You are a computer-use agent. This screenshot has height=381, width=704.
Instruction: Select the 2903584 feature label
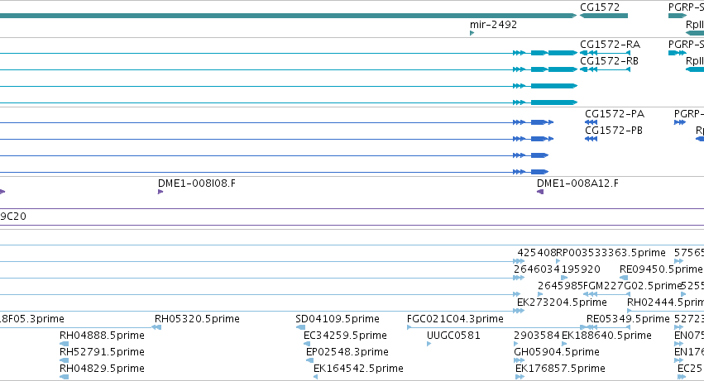(x=537, y=336)
